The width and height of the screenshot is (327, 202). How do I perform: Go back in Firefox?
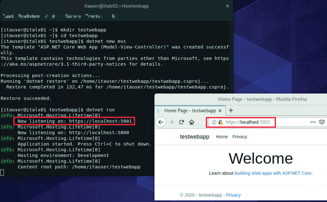point(161,122)
